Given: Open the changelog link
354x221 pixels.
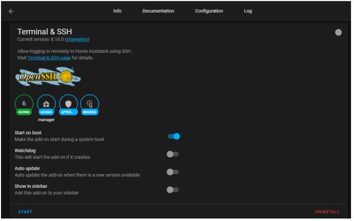Looking at the screenshot, I should 77,39.
